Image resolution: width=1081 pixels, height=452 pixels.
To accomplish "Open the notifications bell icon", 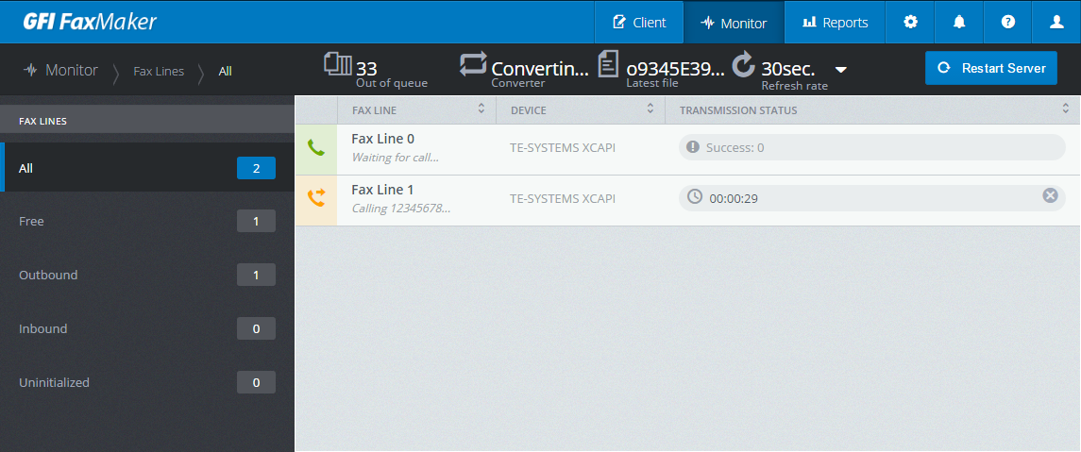I will tap(959, 22).
